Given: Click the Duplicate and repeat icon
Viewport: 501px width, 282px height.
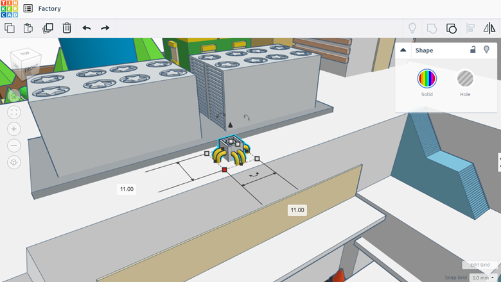Looking at the screenshot, I should coord(48,28).
